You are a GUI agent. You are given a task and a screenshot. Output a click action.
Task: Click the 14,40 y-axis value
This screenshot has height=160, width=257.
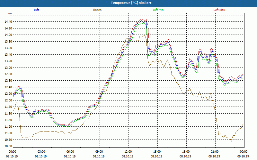click(x=8, y=22)
